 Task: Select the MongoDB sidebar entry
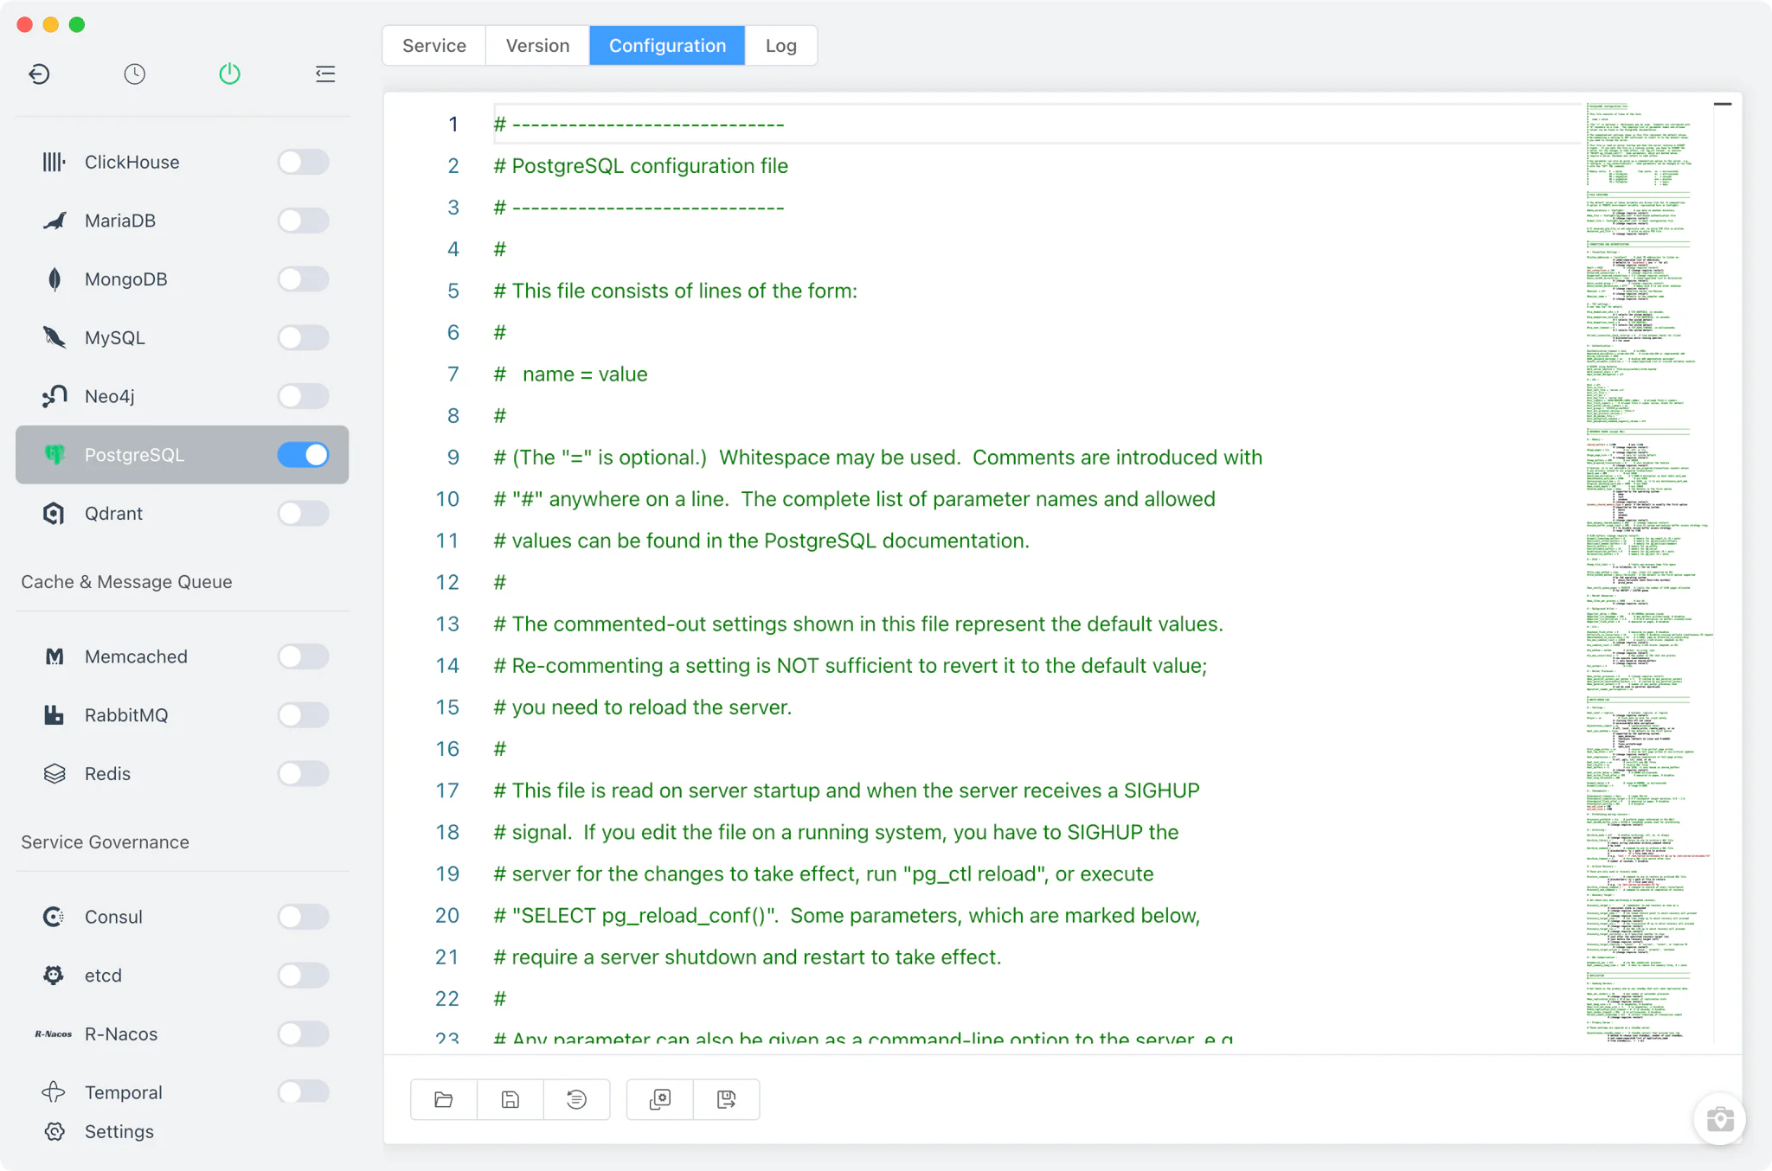tap(182, 279)
